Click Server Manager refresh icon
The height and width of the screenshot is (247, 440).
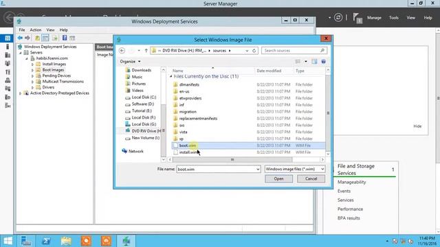pos(338,18)
